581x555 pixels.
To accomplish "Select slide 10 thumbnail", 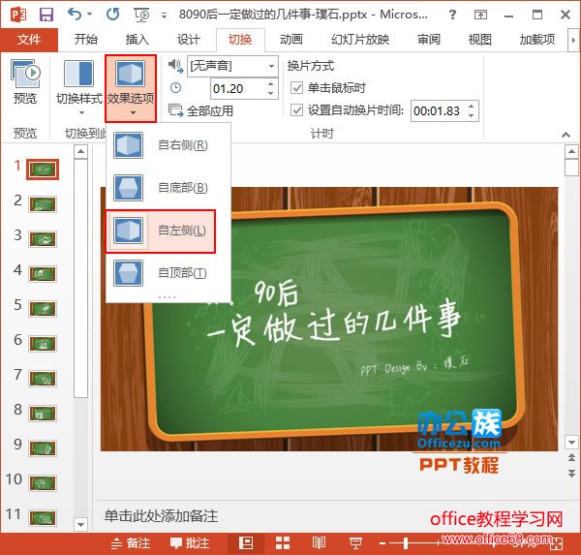I will [43, 483].
